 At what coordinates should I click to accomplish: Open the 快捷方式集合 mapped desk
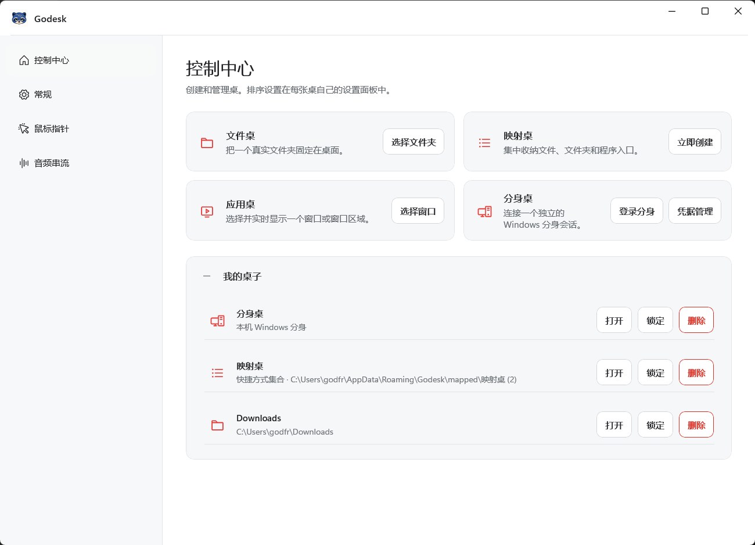click(614, 372)
